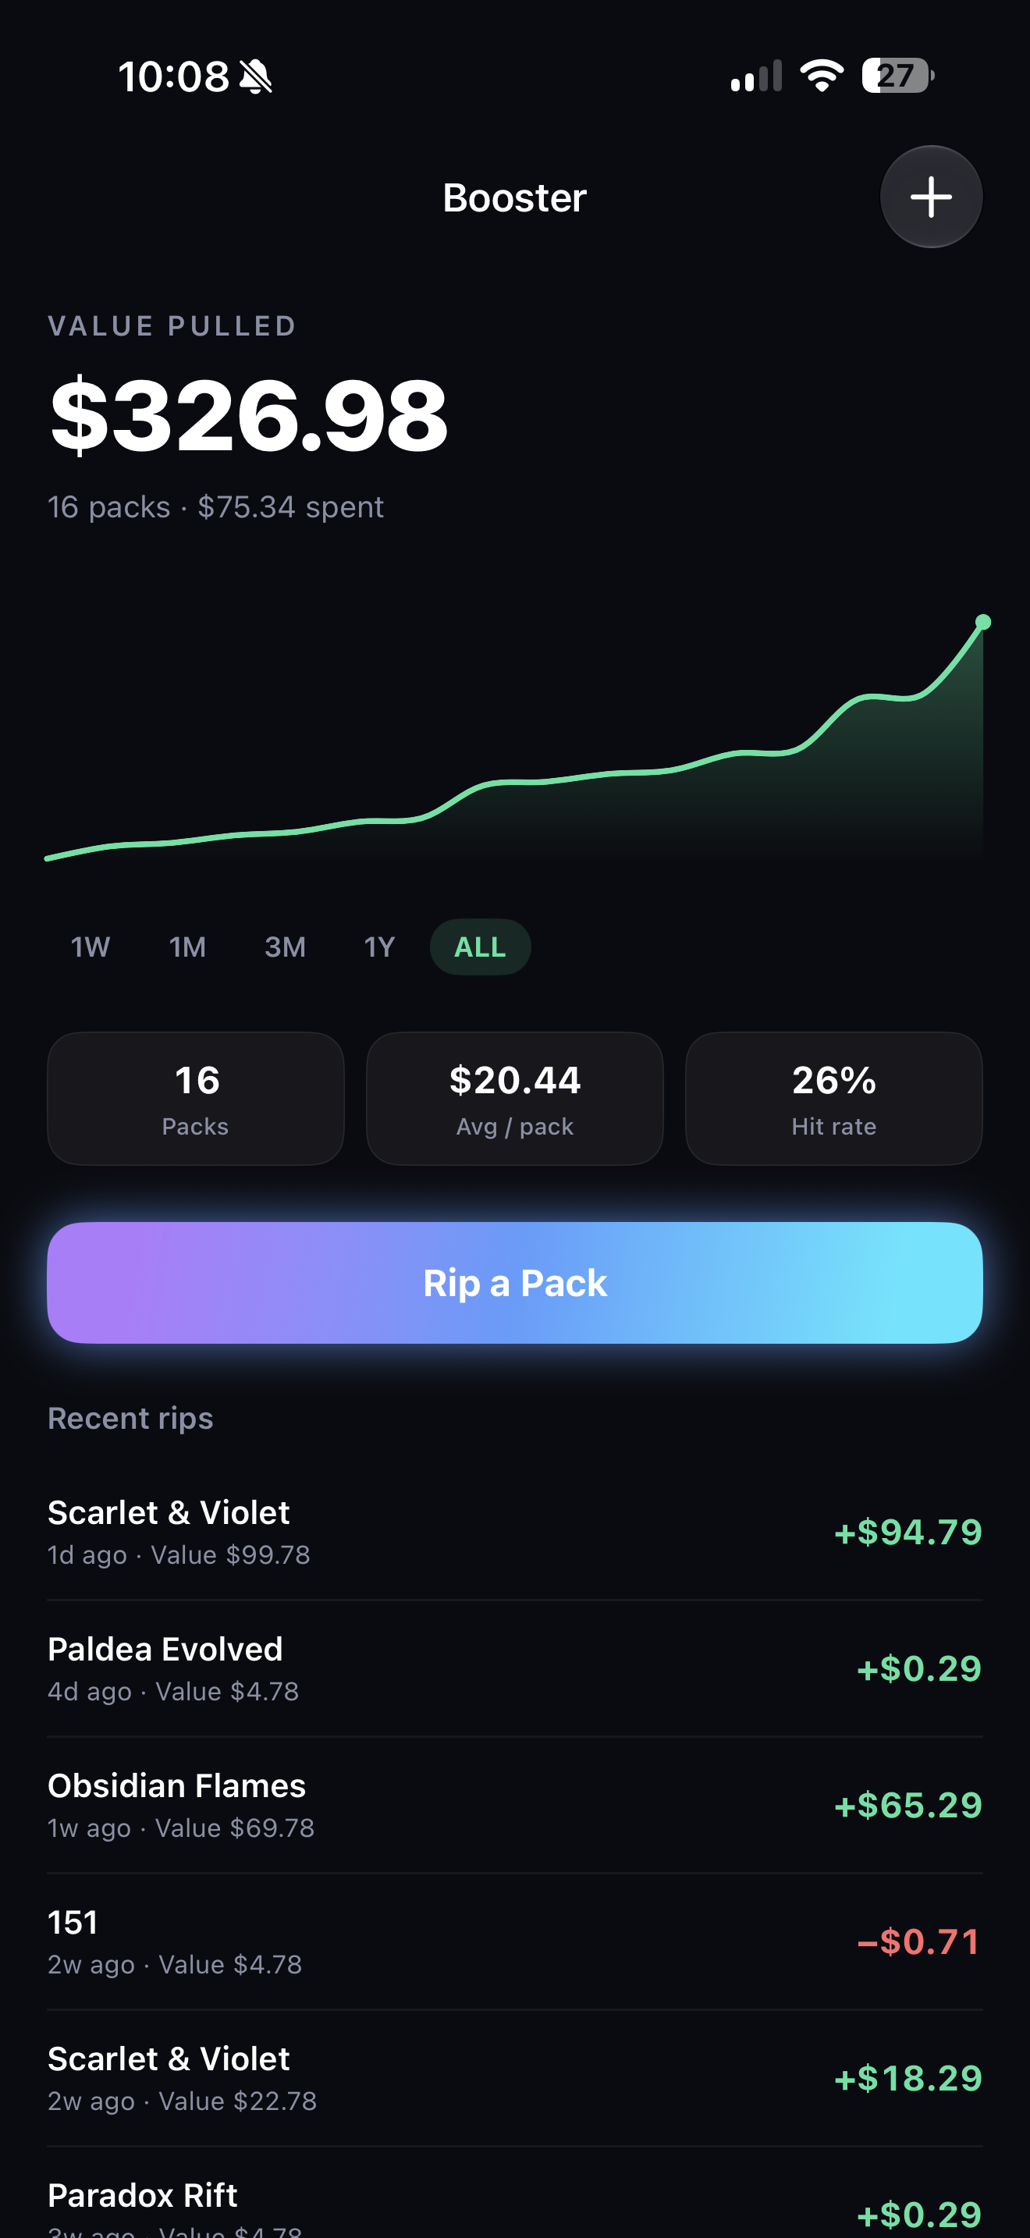Tap the battery level indicator
The height and width of the screenshot is (2238, 1030).
(897, 76)
